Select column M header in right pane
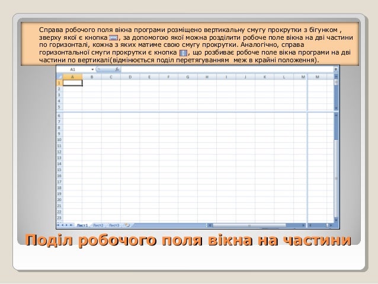This screenshot has width=378, height=284. 318,77
